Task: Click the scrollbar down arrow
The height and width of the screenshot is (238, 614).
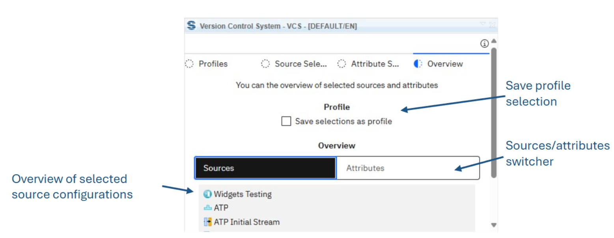Action: [x=493, y=225]
